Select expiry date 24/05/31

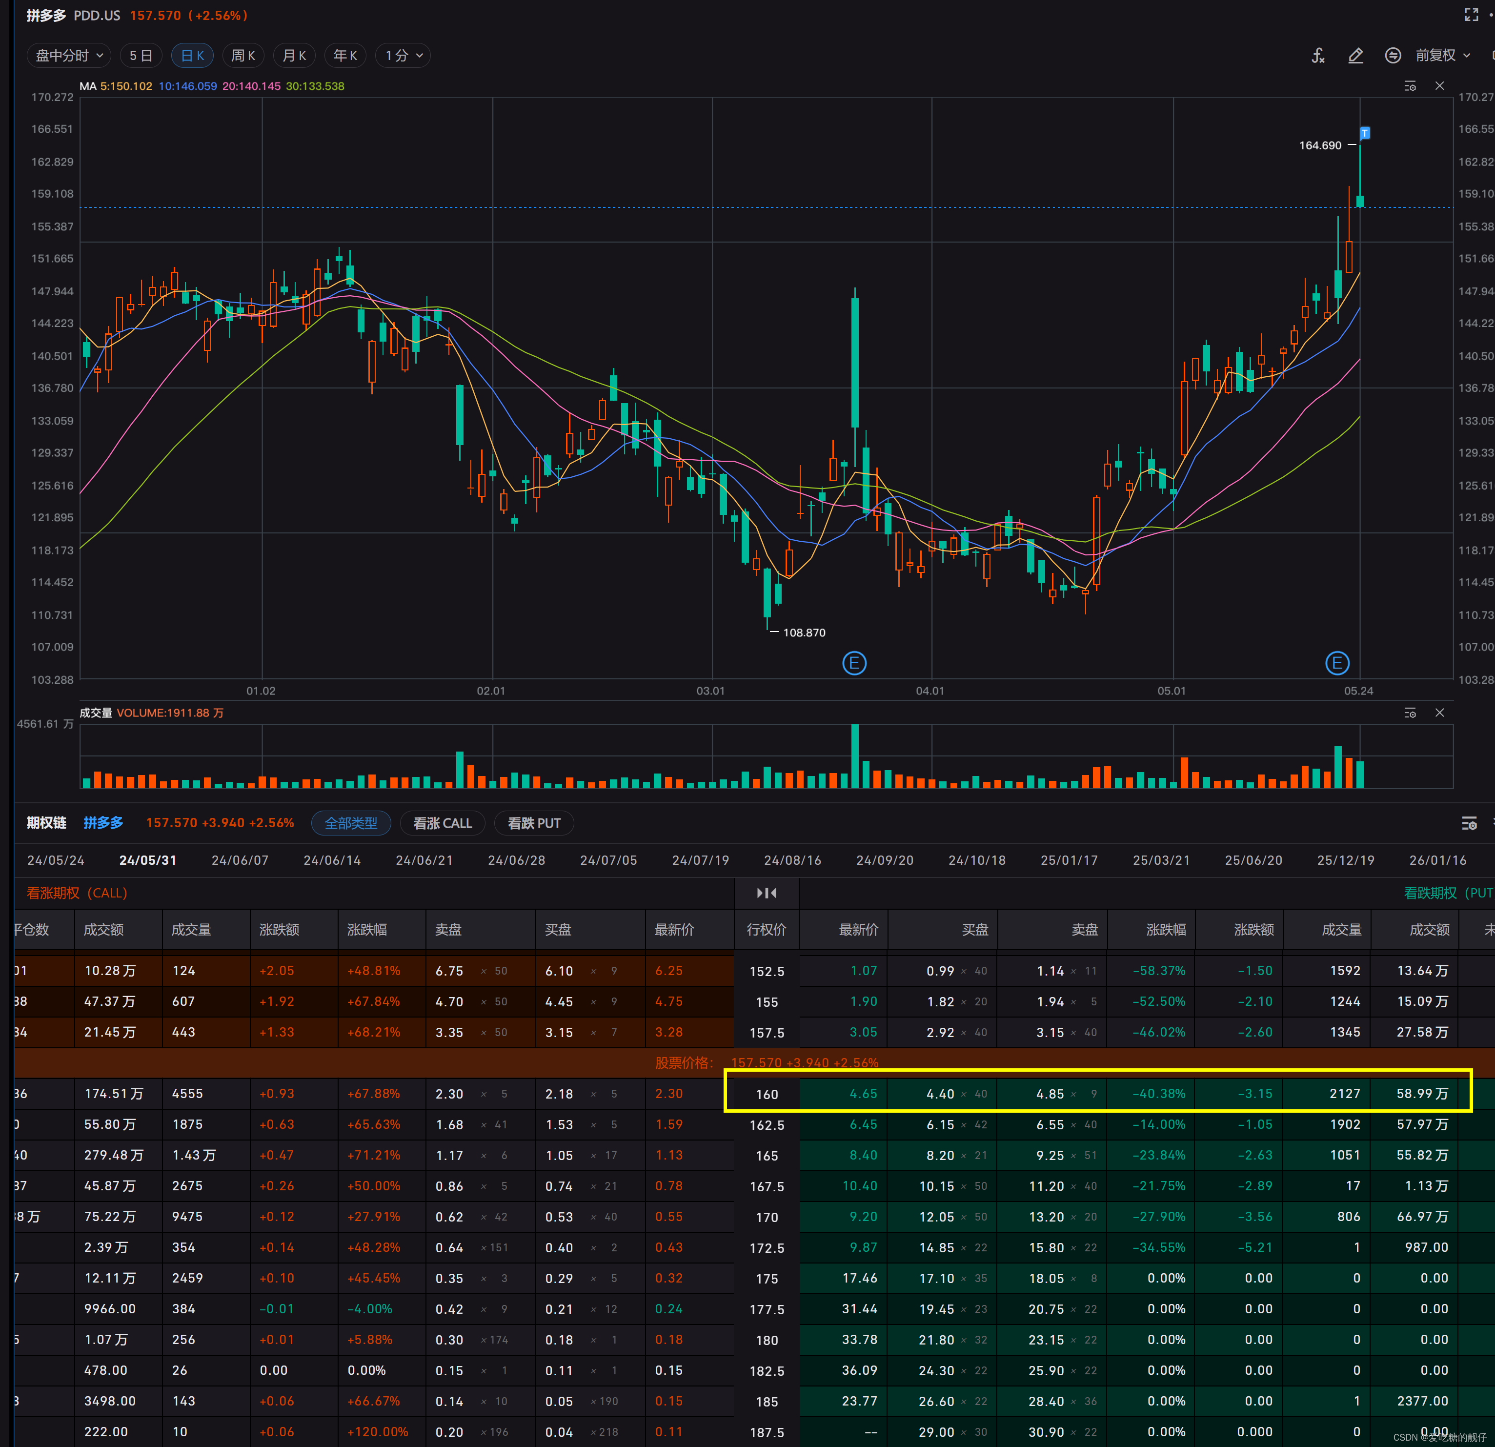pos(148,860)
